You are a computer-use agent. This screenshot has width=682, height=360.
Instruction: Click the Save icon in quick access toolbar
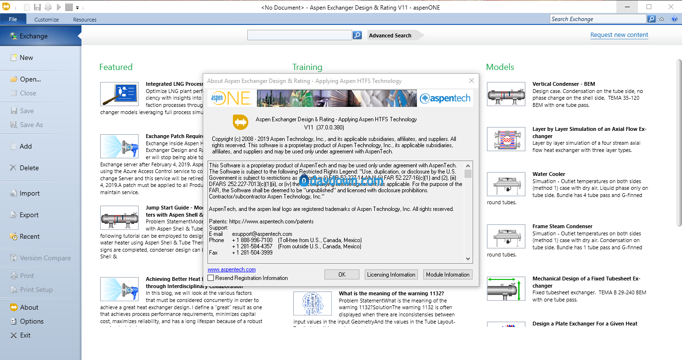[x=37, y=7]
